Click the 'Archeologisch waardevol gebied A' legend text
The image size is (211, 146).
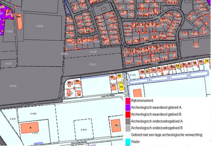[x=156, y=107]
